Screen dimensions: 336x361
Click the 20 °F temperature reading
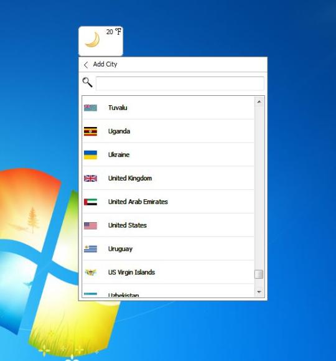coord(114,32)
